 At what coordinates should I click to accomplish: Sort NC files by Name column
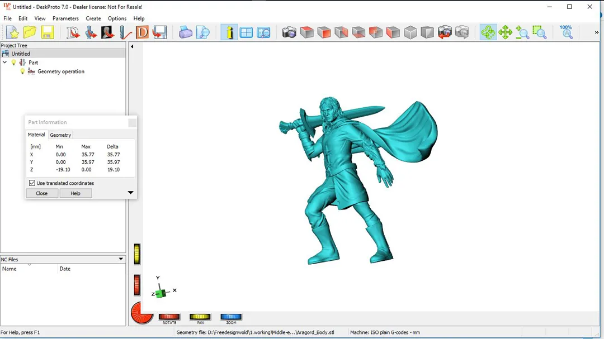click(29, 269)
